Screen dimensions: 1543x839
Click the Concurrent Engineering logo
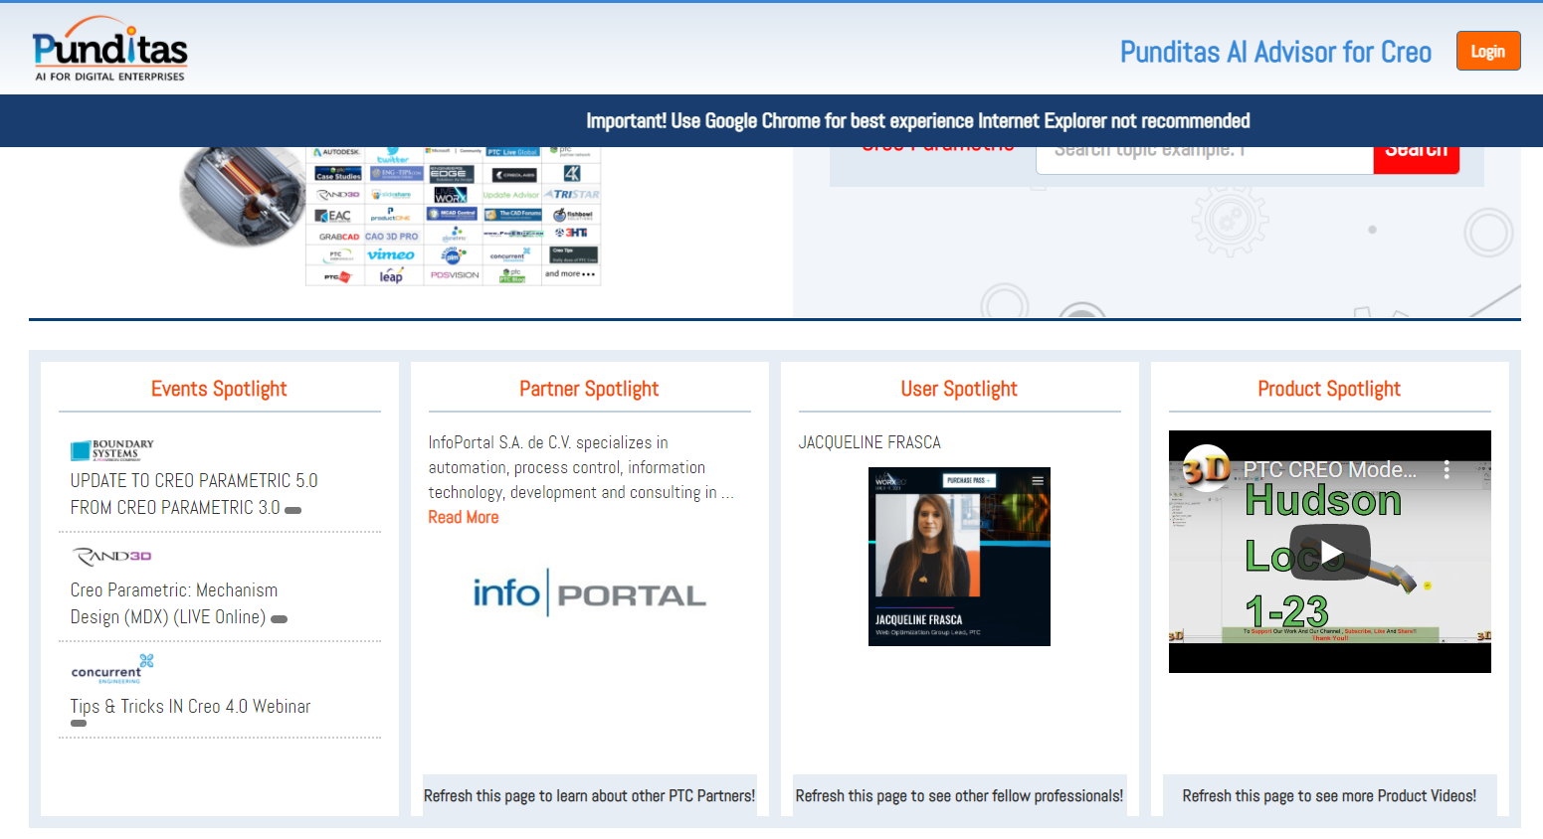click(112, 669)
